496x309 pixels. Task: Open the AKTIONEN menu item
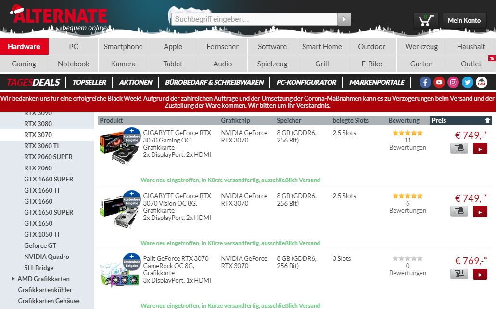135,82
